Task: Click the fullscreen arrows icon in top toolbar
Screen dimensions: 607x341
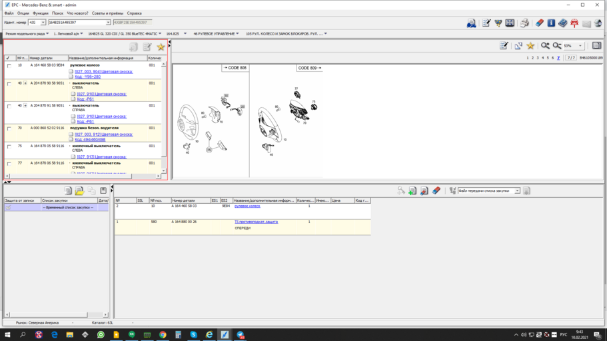Action: click(510, 23)
